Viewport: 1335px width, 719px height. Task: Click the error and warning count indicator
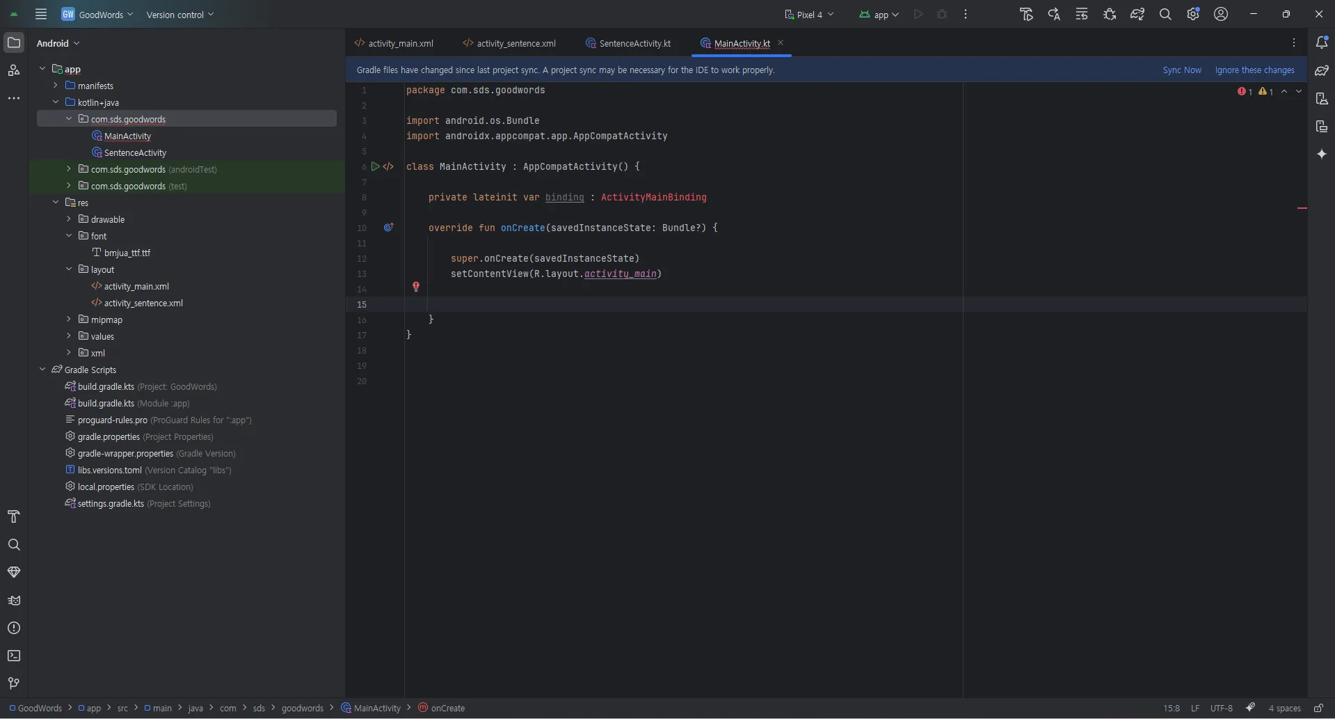tap(1255, 91)
